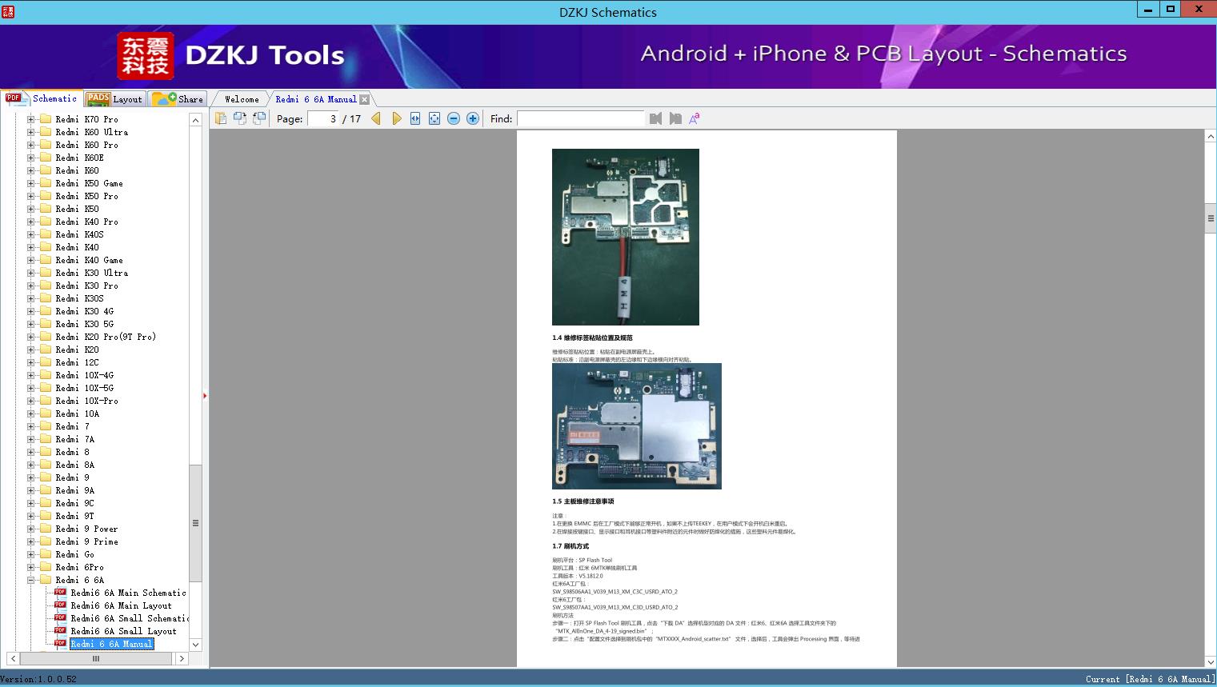Go to the next page arrow
This screenshot has width=1217, height=687.
coord(396,118)
